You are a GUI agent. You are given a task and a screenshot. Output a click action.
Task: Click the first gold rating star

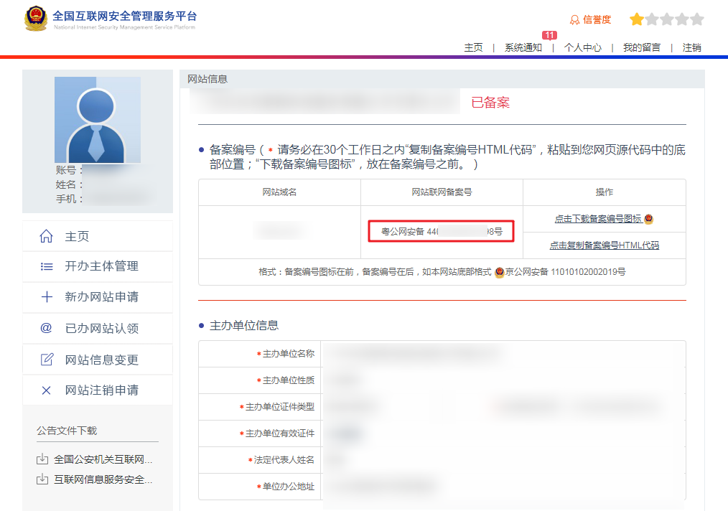[636, 19]
